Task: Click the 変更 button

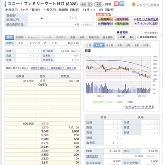Action: click(x=99, y=5)
